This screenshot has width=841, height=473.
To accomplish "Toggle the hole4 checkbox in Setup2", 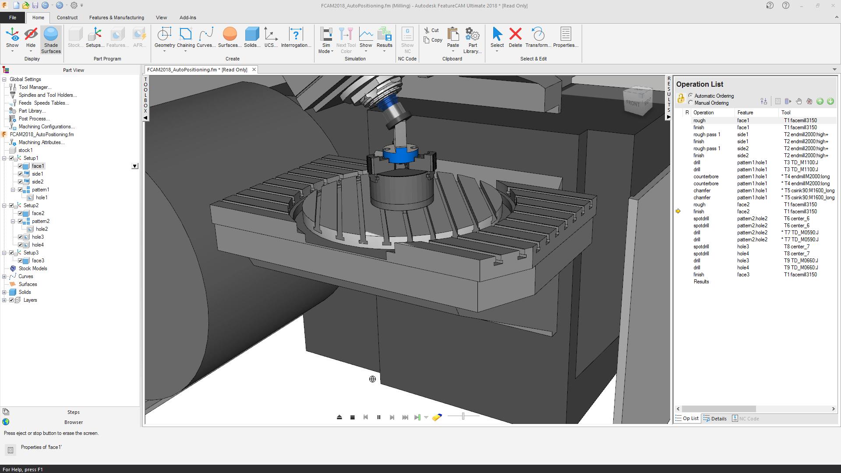I will (21, 245).
